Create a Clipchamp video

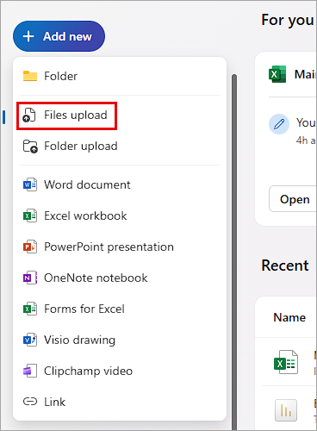120,371
